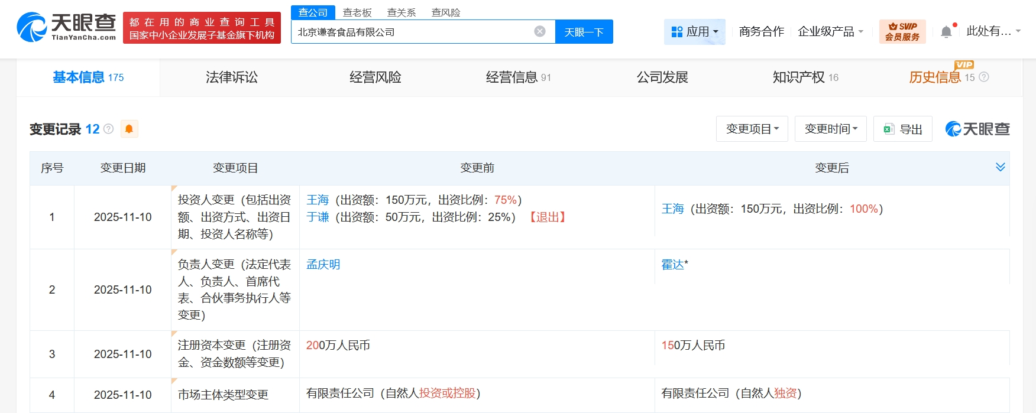The image size is (1036, 413).
Task: Open the 法律诉讼 tab
Action: (232, 77)
